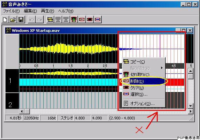Open 編集(E) menu
The width and height of the screenshot is (200, 140).
pos(30,11)
